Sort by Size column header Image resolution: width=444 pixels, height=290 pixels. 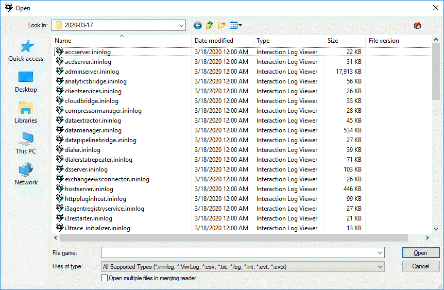pos(333,41)
